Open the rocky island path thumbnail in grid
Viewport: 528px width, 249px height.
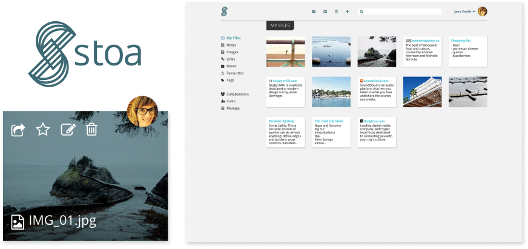click(x=377, y=51)
